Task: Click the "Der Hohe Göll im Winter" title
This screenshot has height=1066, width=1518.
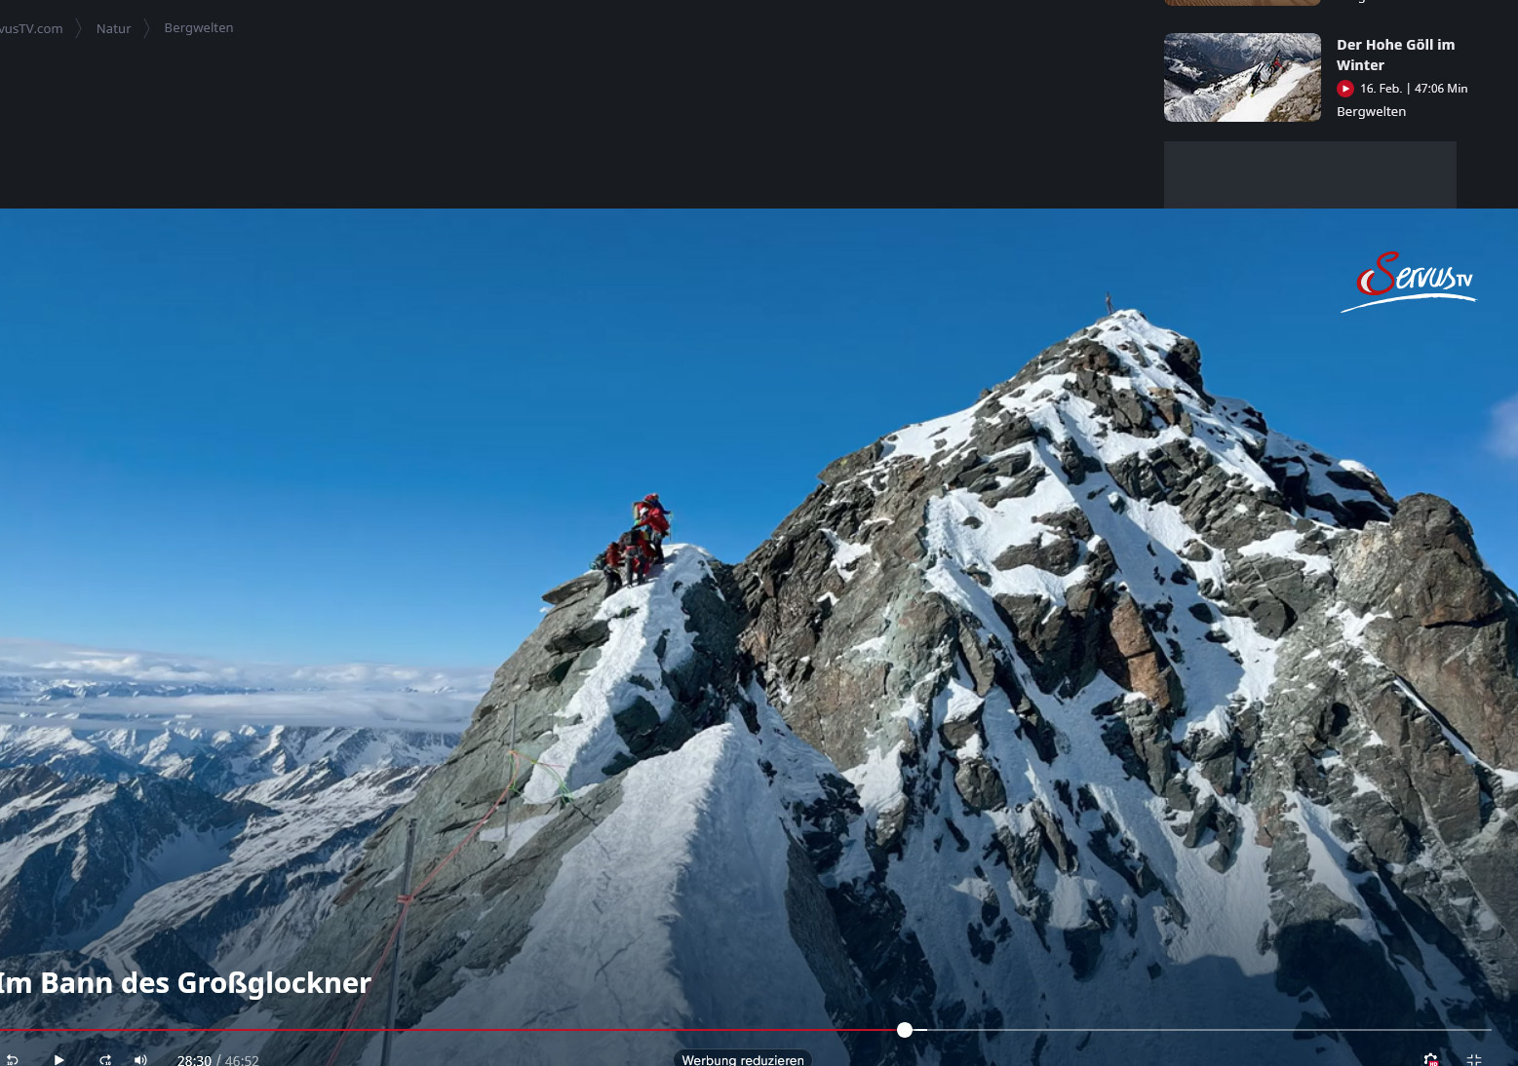Action: 1394,55
